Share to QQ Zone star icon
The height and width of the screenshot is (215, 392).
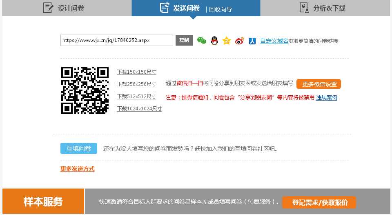pos(227,40)
